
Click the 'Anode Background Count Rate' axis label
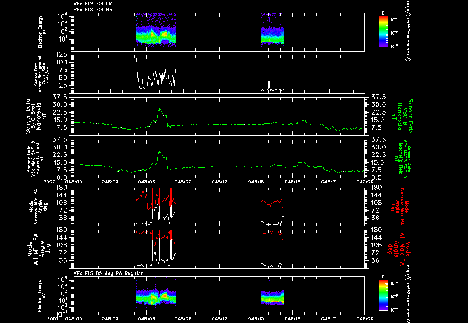tap(41, 73)
